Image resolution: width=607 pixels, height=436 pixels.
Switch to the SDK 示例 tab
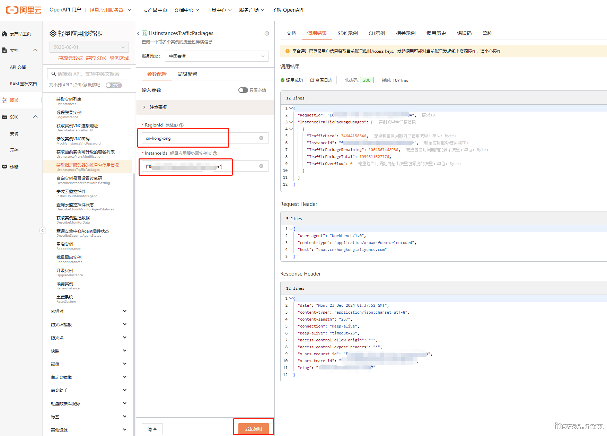[348, 33]
